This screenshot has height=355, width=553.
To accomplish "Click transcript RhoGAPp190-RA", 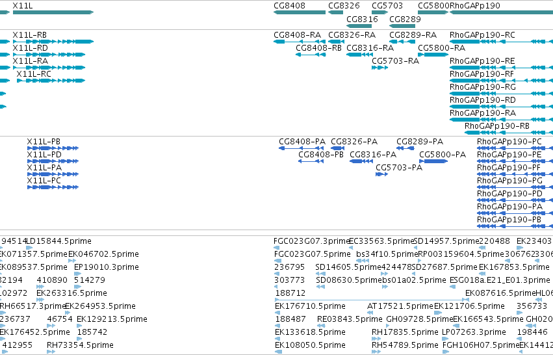I will click(501, 120).
